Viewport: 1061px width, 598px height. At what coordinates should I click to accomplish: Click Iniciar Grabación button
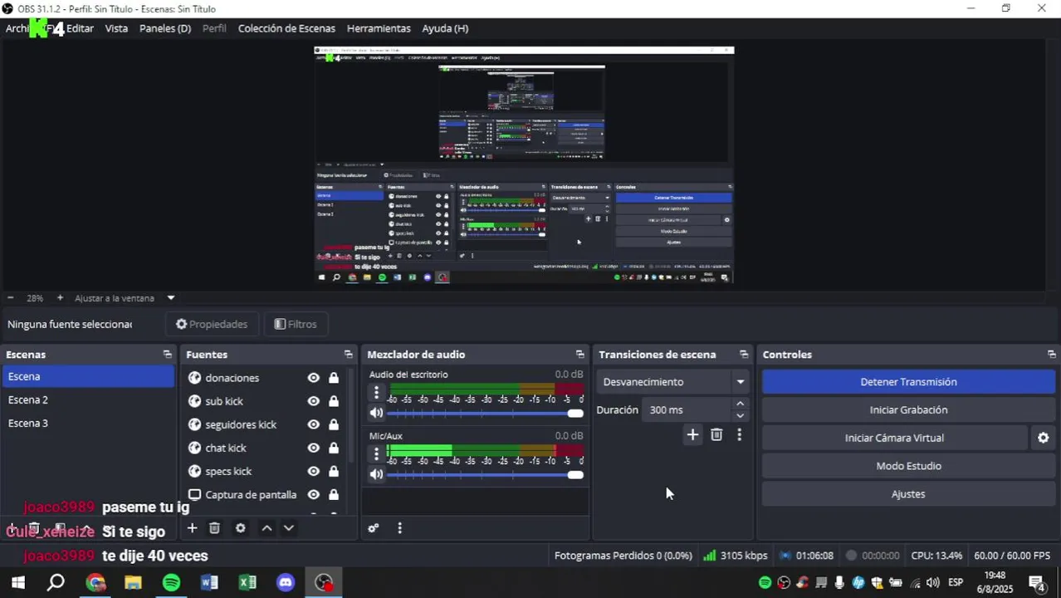click(908, 409)
